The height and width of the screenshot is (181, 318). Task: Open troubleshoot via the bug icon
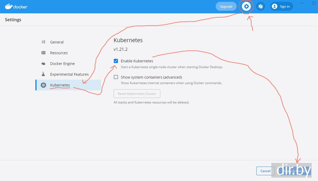[260, 7]
